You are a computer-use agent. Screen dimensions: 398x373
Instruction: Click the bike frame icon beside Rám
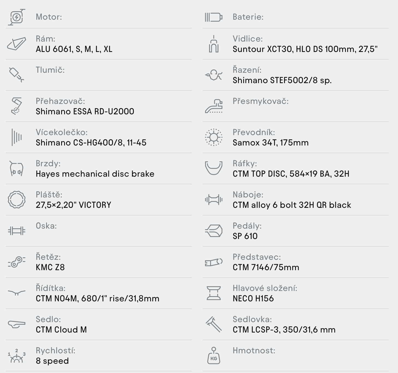coord(17,44)
